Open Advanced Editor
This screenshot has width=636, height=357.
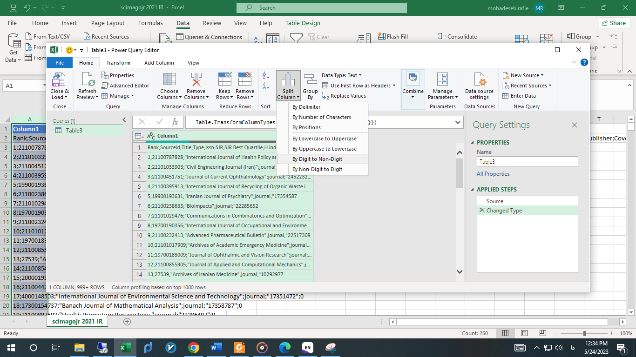pyautogui.click(x=125, y=86)
